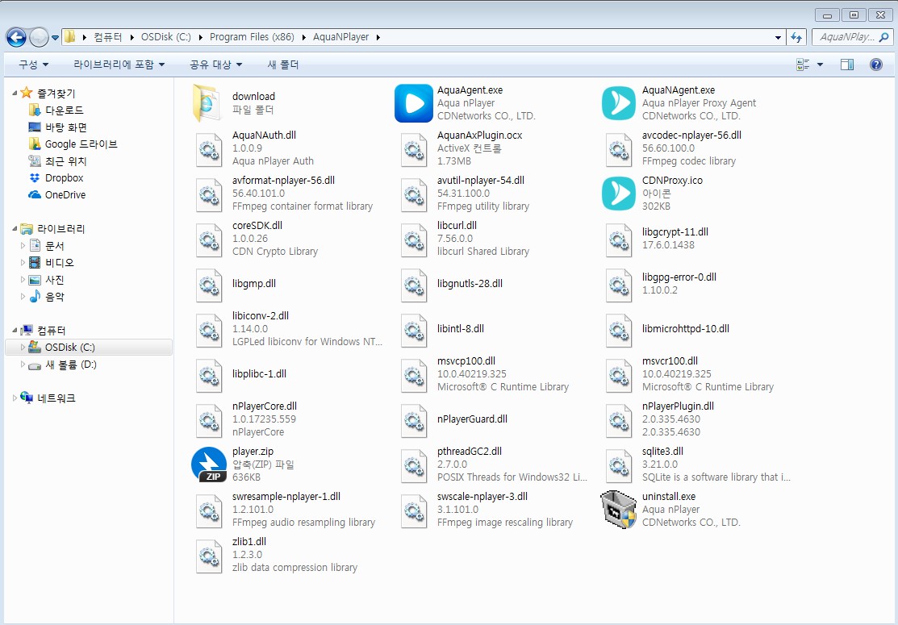Image resolution: width=898 pixels, height=625 pixels.
Task: Collapse the 컴퓨터 tree section
Action: tap(15, 331)
